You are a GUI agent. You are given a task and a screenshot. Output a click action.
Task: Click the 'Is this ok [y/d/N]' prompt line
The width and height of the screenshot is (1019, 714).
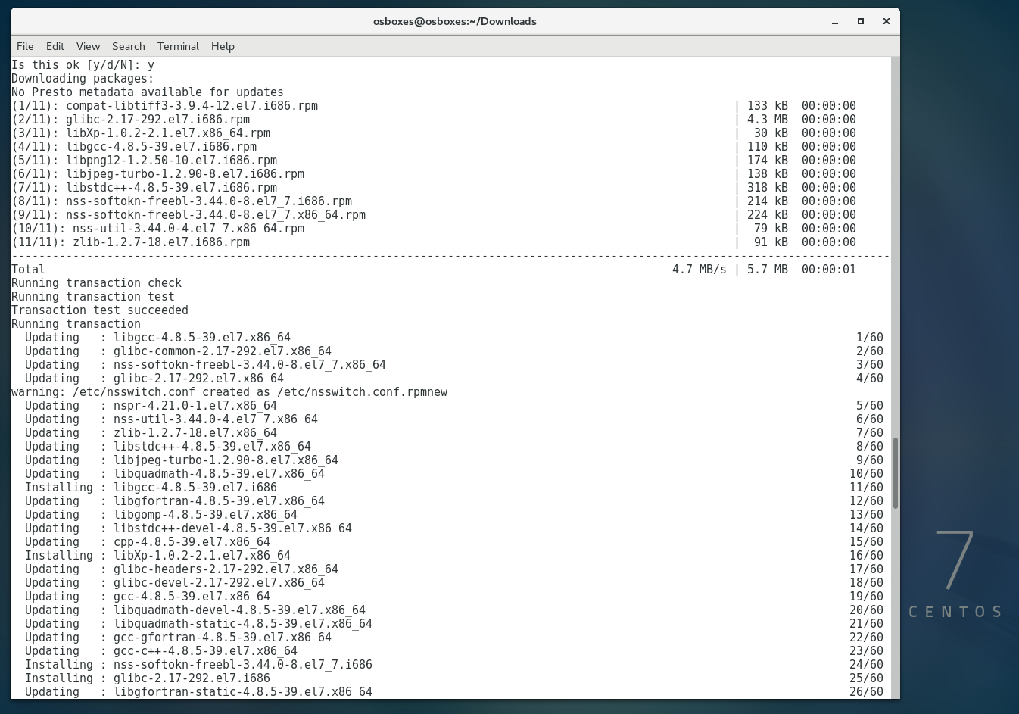(x=83, y=65)
